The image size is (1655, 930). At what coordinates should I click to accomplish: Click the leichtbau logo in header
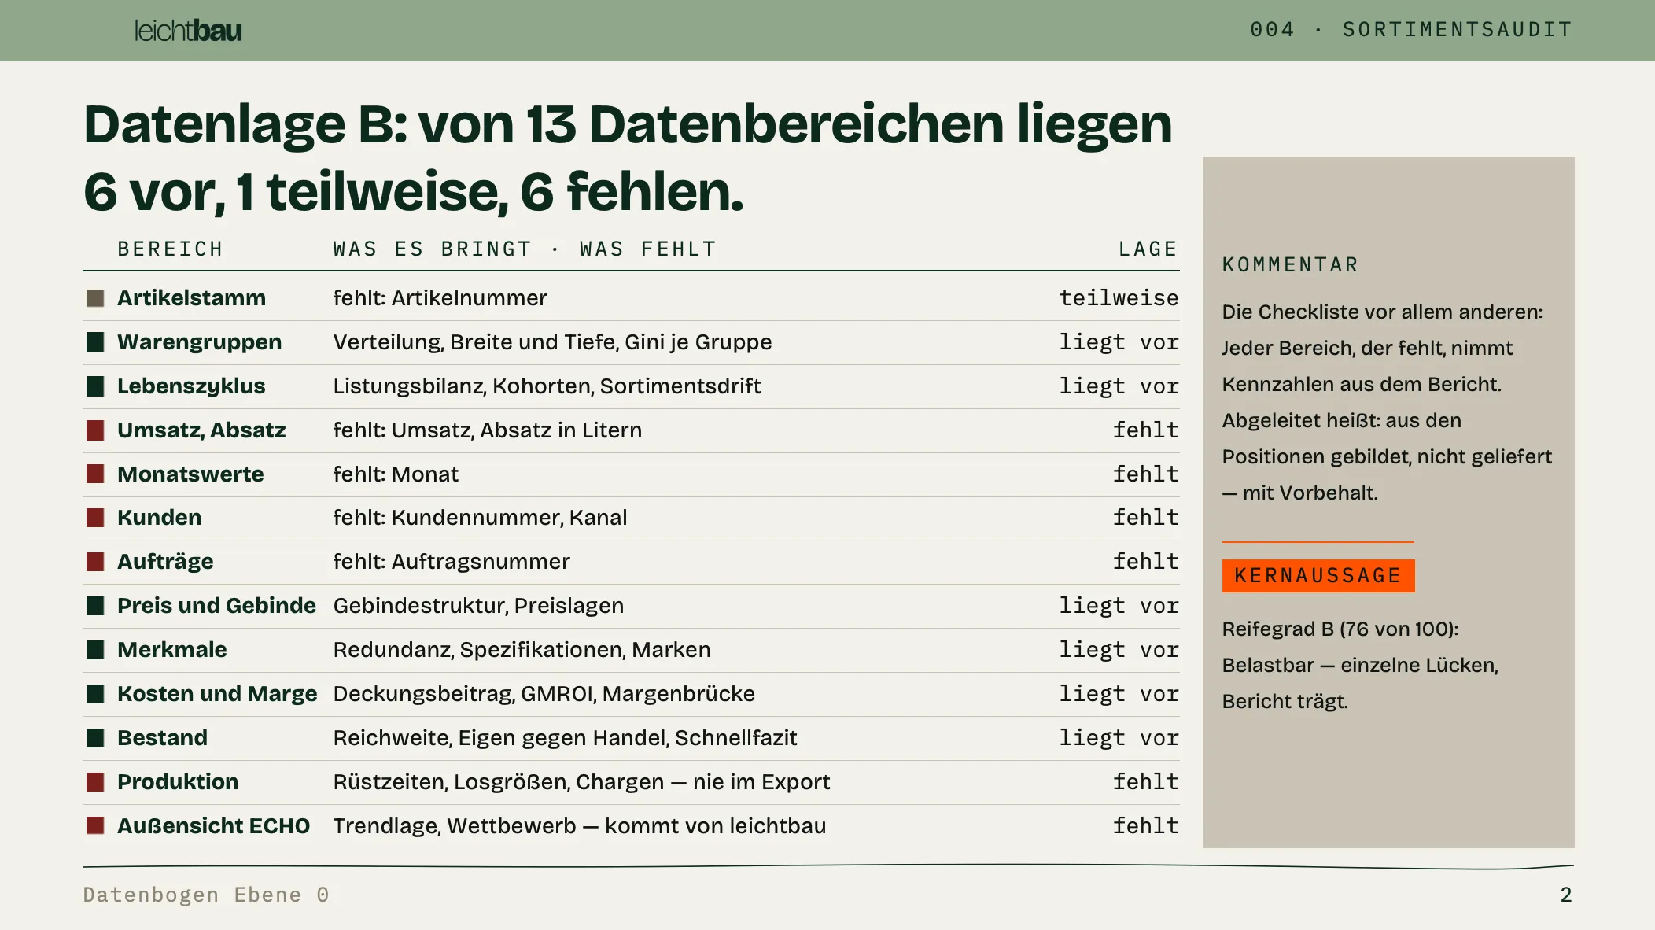coord(188,31)
